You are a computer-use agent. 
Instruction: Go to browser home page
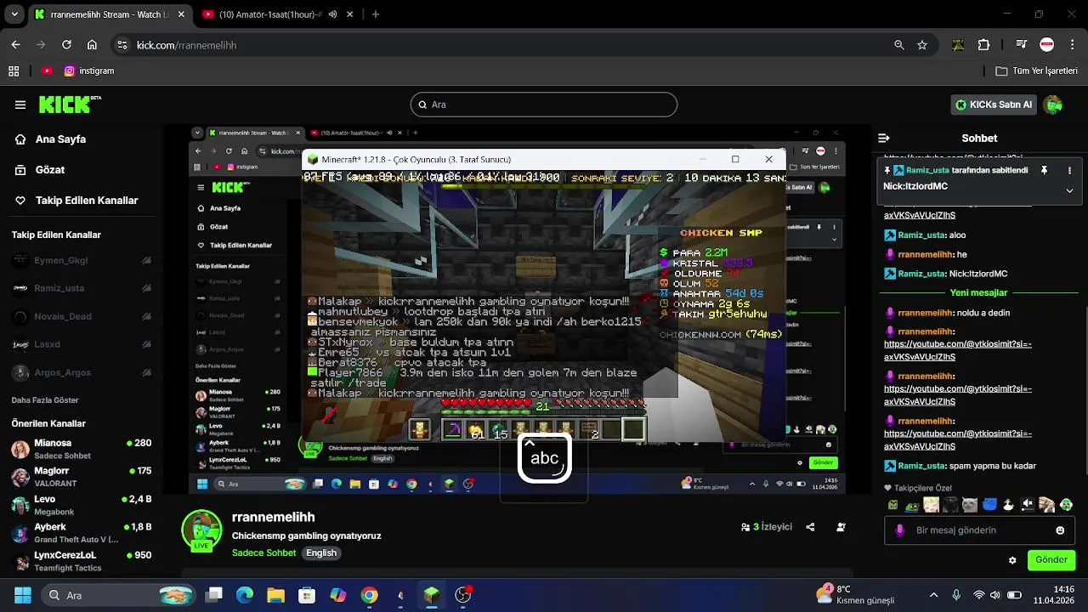click(x=92, y=45)
